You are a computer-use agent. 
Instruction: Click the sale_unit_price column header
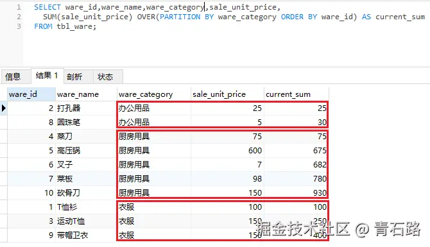tap(227, 94)
